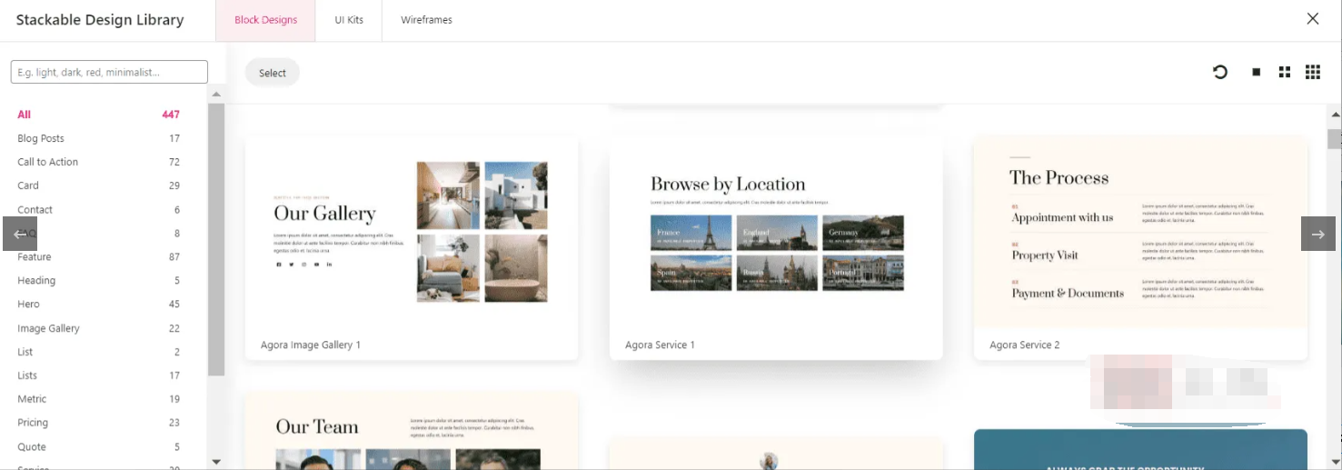Image resolution: width=1342 pixels, height=470 pixels.
Task: Open the Our Team design preview
Action: [412, 431]
